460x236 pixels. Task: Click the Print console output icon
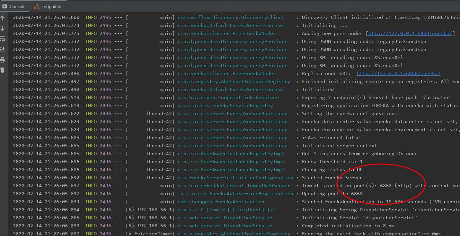click(x=3, y=60)
